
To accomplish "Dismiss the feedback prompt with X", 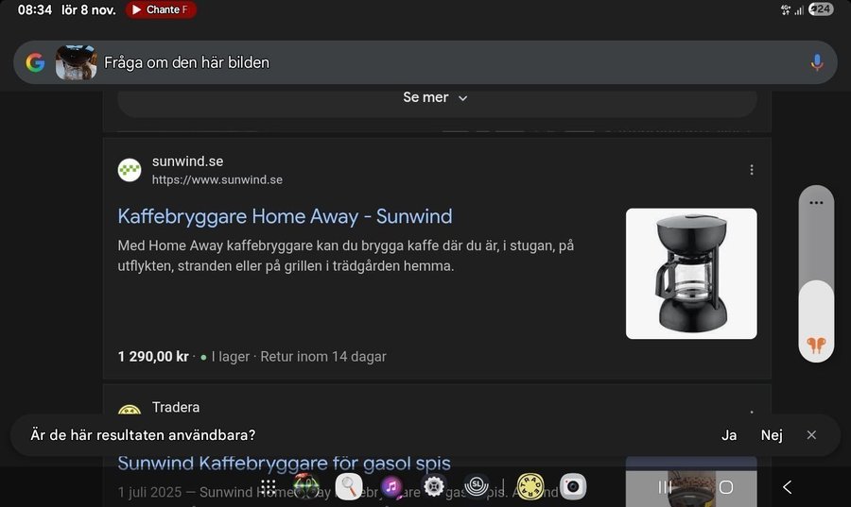I will [811, 435].
